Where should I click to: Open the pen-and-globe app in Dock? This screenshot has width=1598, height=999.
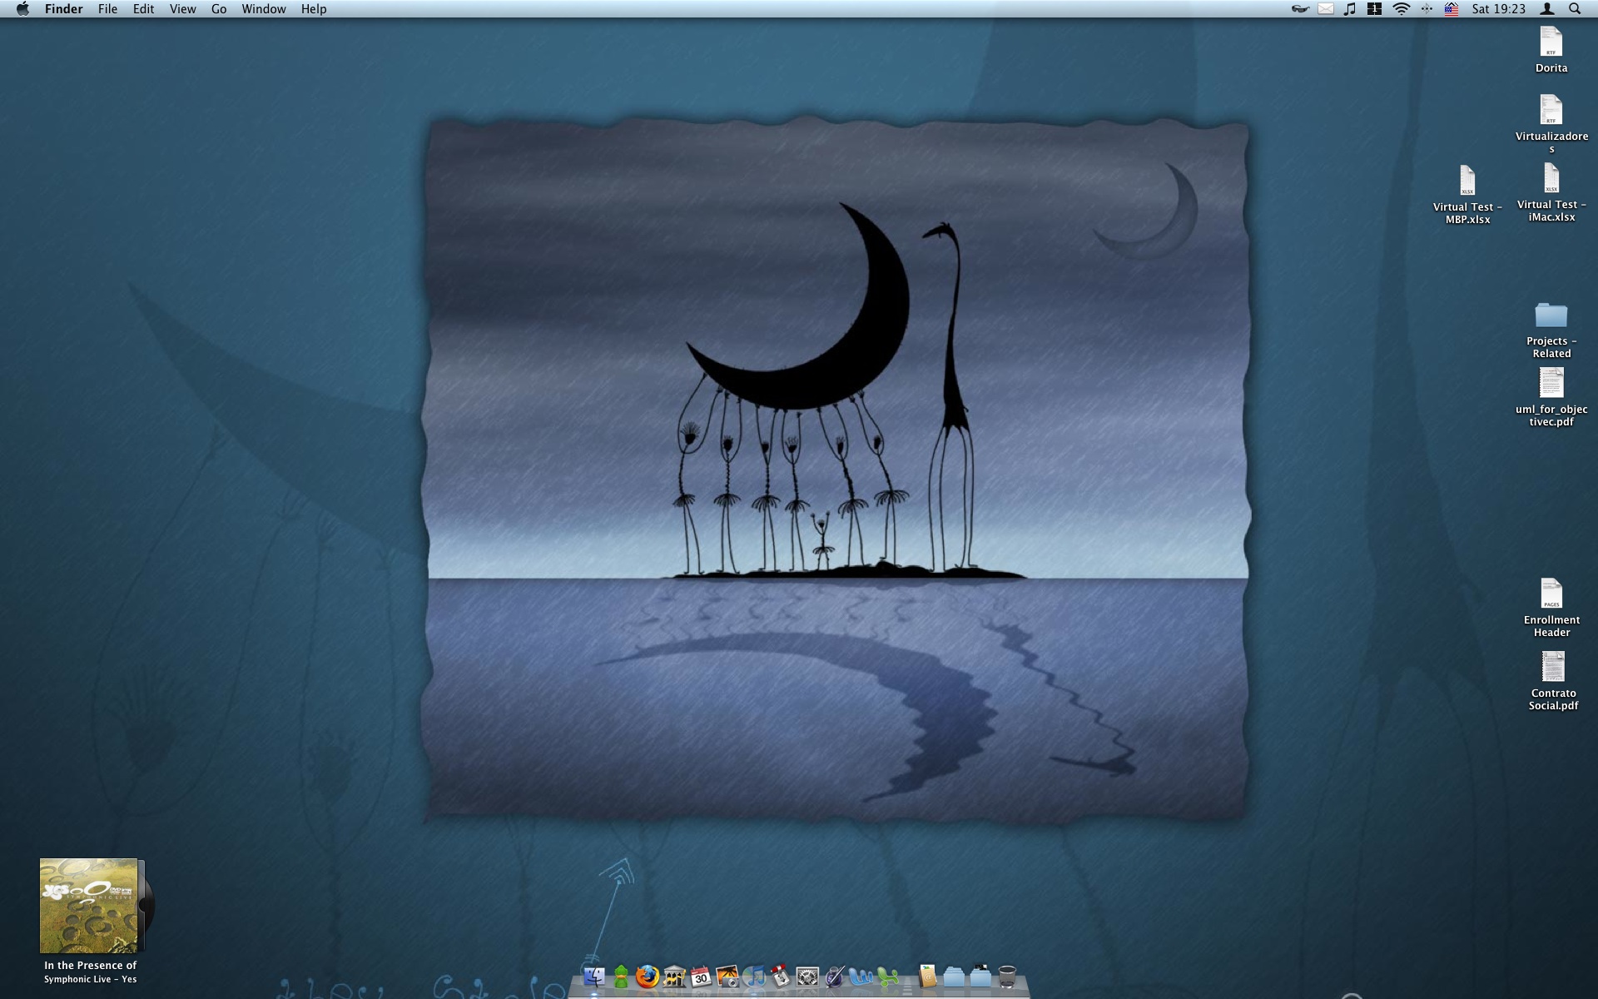(x=834, y=976)
